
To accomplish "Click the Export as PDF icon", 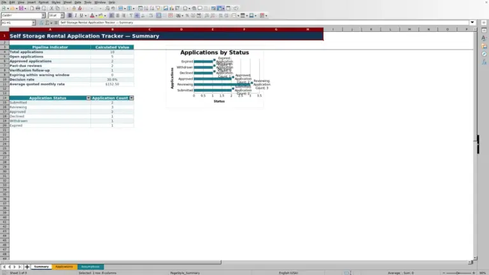I will pyautogui.click(x=32, y=8).
